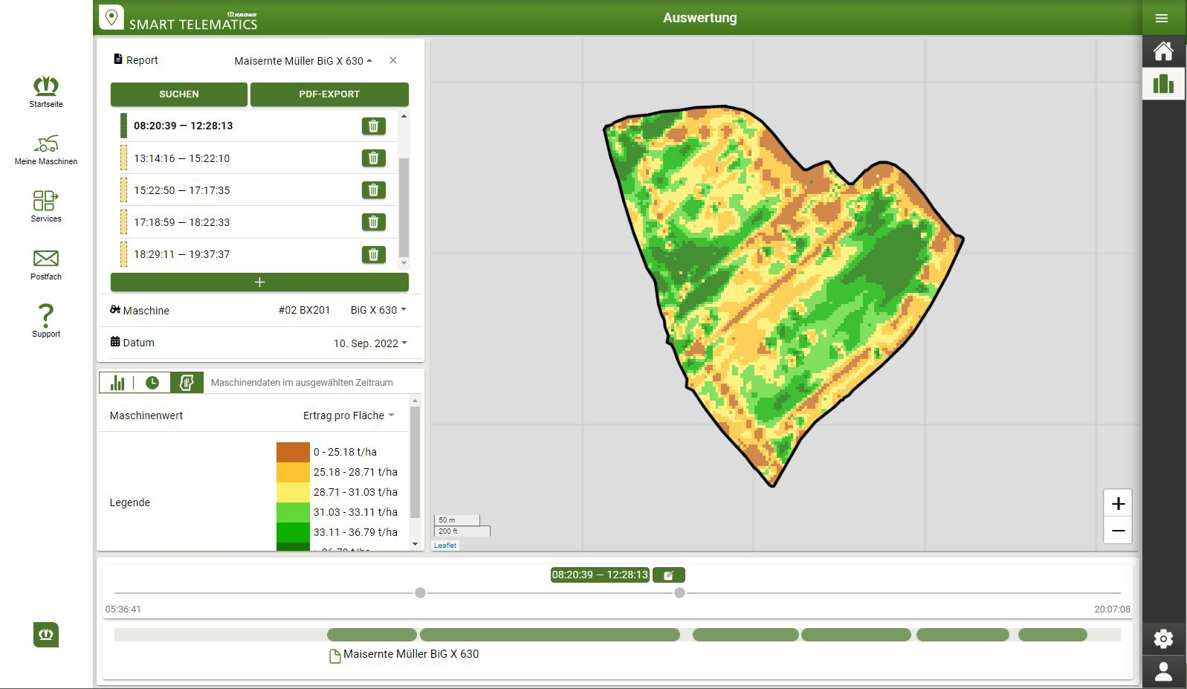Add a new time range with plus bar

pos(259,282)
